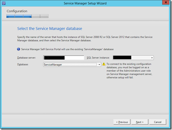The height and width of the screenshot is (130, 172).
Task: Click the Database label
Action: [x=23, y=64]
